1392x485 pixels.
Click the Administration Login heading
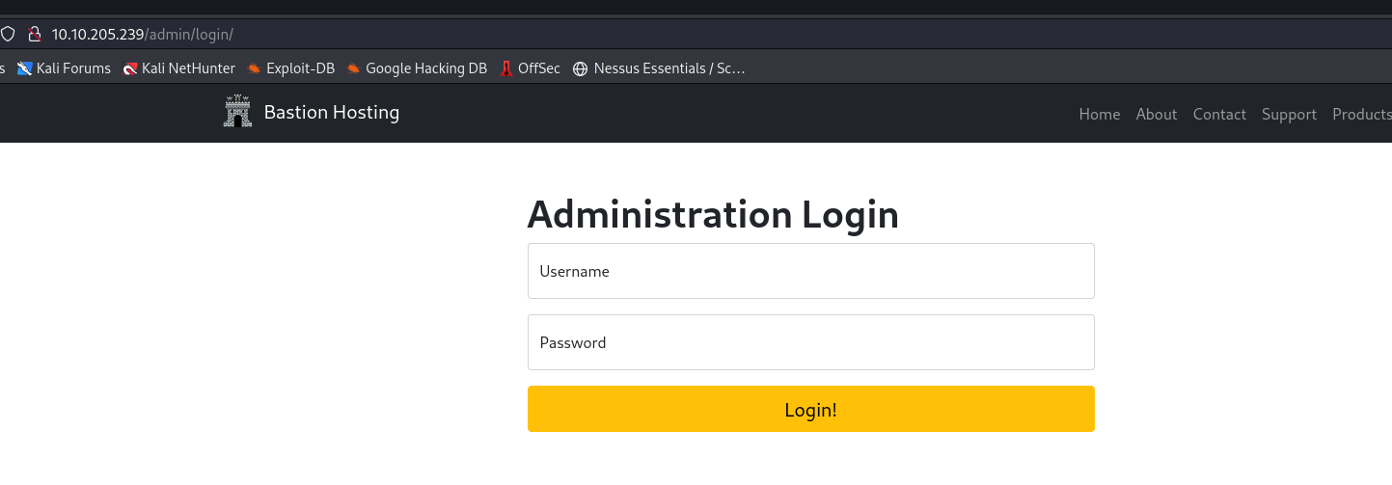point(713,214)
